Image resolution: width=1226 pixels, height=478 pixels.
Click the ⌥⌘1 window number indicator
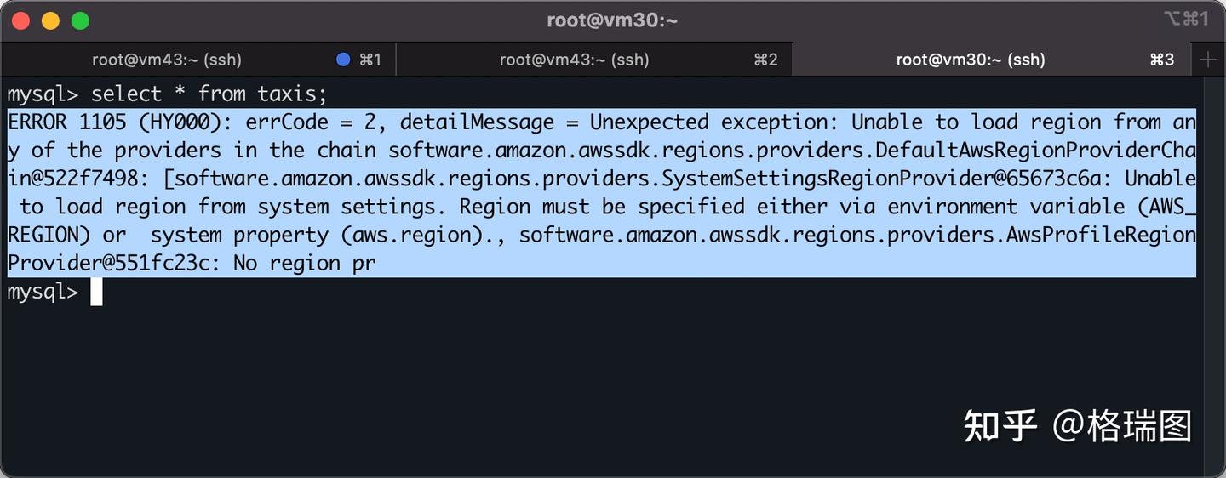coord(1186,19)
